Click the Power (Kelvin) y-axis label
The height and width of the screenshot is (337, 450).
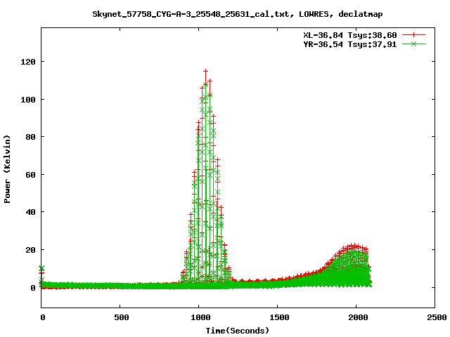[7, 169]
